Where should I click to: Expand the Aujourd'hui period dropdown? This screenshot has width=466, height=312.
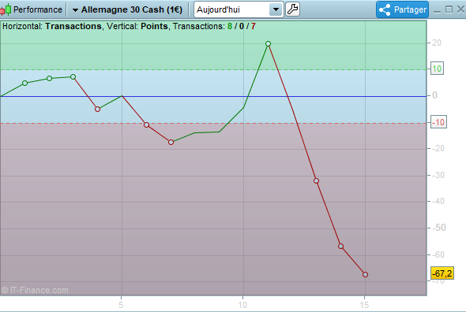(x=276, y=9)
